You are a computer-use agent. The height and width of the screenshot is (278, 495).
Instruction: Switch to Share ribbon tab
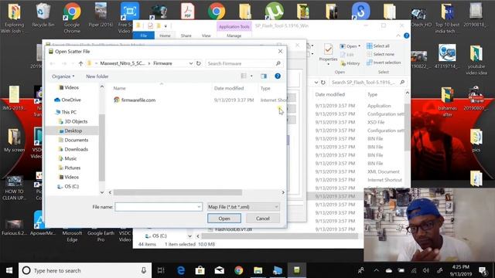coord(186,36)
